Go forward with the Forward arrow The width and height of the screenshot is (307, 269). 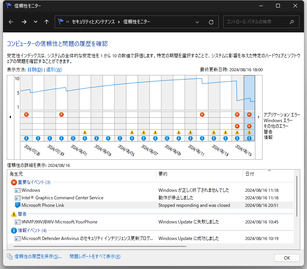pos(24,22)
